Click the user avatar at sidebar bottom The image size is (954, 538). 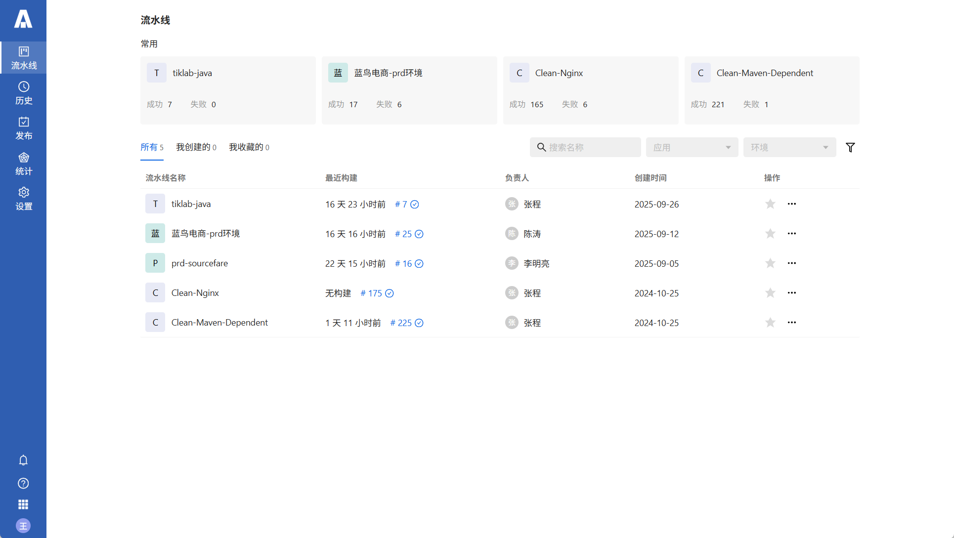pyautogui.click(x=23, y=526)
